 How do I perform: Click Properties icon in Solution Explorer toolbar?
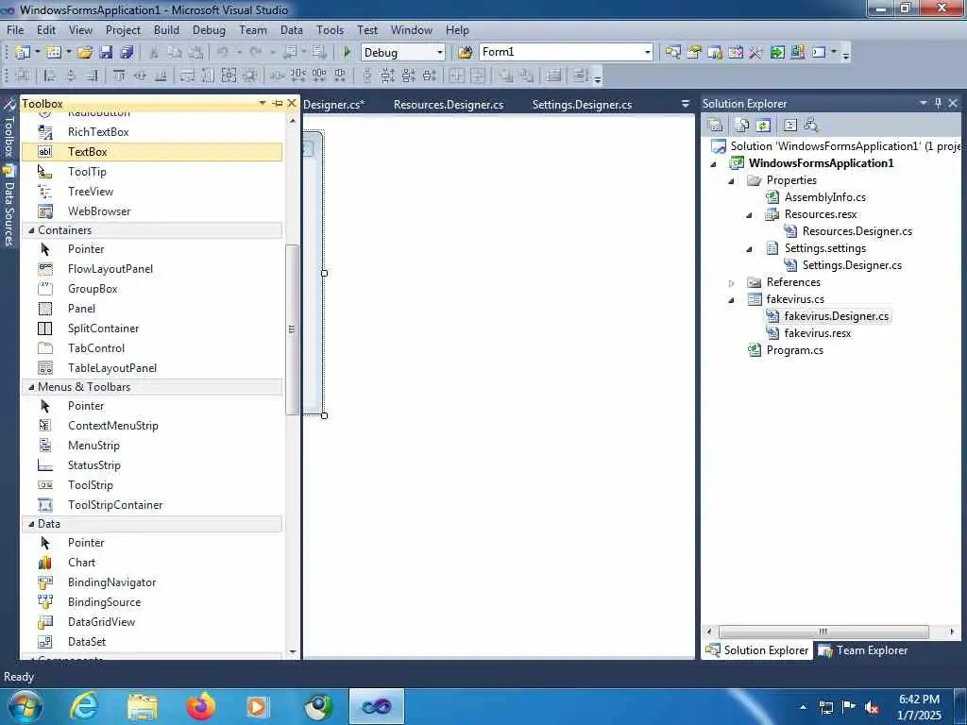716,126
